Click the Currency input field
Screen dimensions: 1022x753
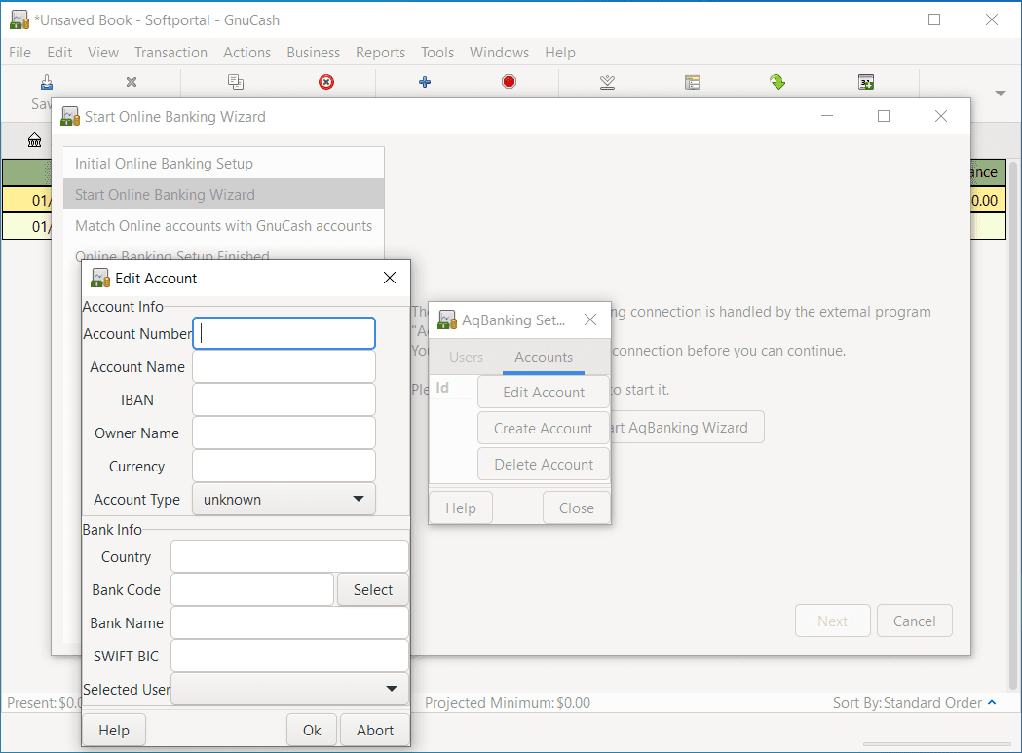pos(284,467)
